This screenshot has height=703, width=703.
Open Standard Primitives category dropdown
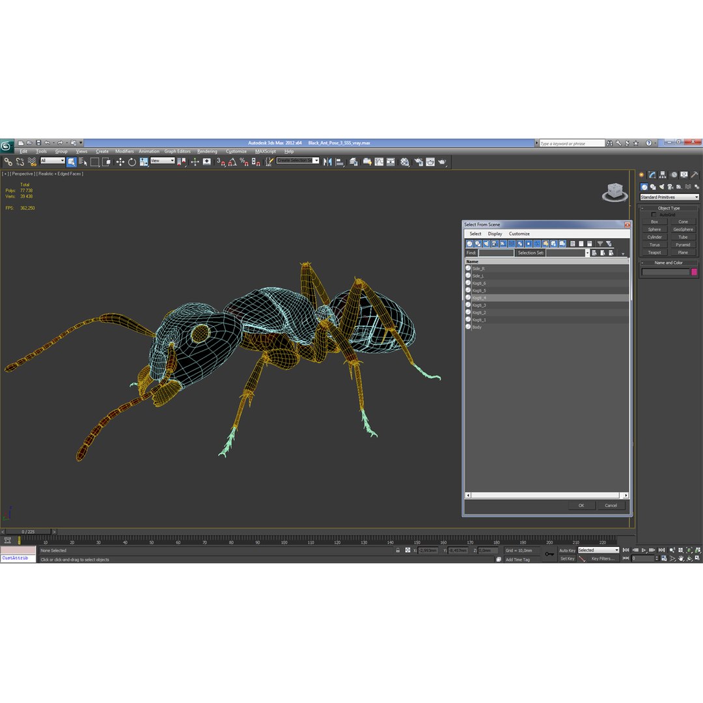click(669, 197)
